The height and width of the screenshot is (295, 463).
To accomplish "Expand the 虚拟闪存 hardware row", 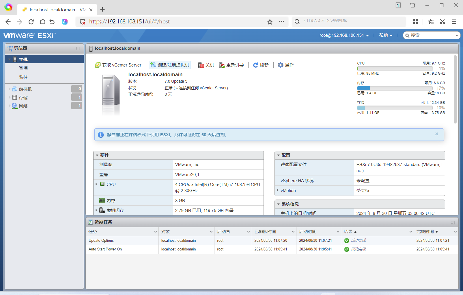I will click(x=96, y=210).
